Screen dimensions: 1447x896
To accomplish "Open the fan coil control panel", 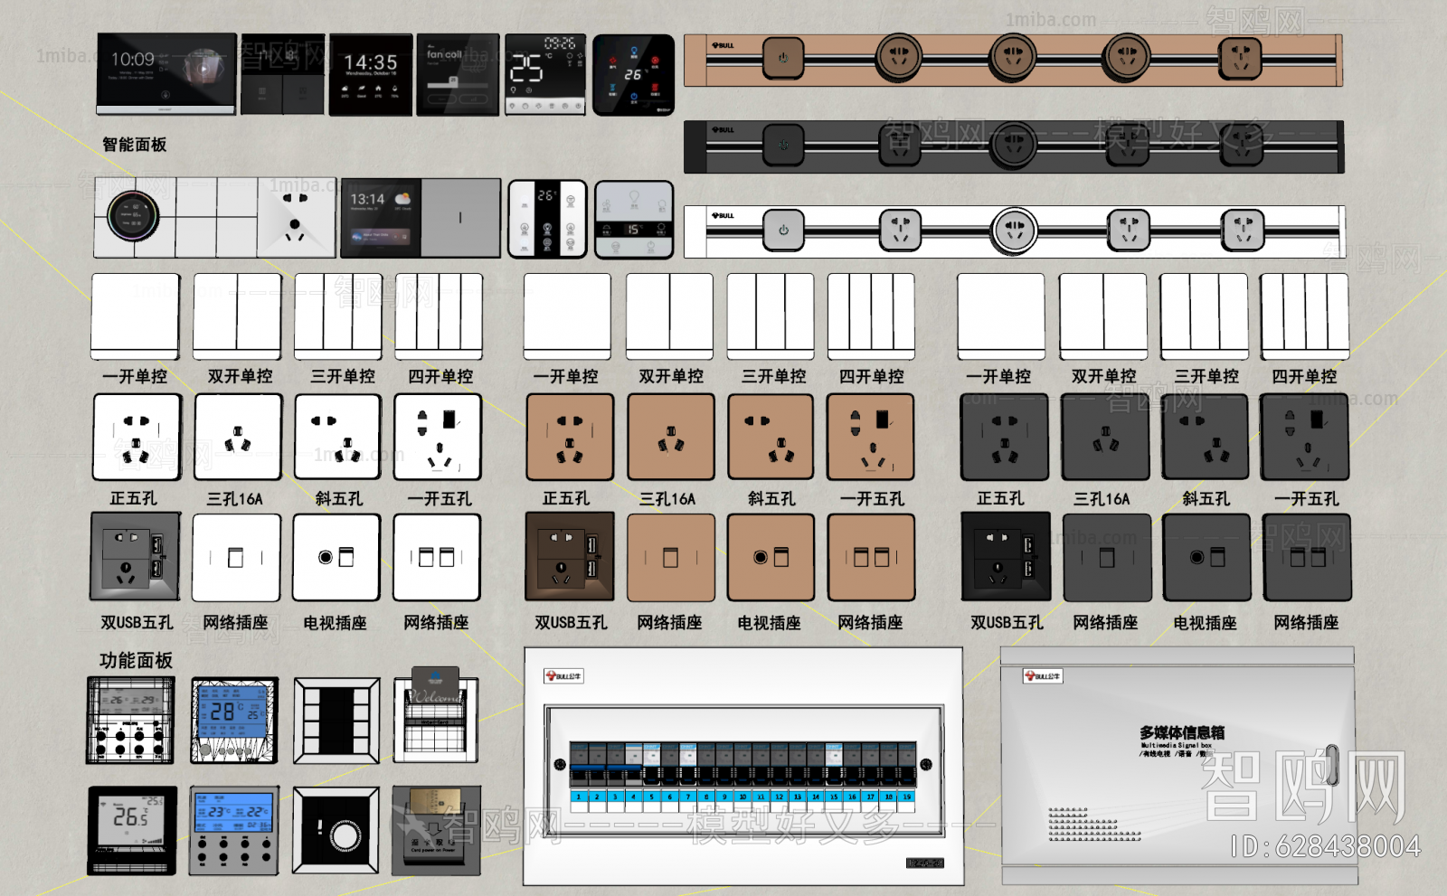I will coord(458,75).
